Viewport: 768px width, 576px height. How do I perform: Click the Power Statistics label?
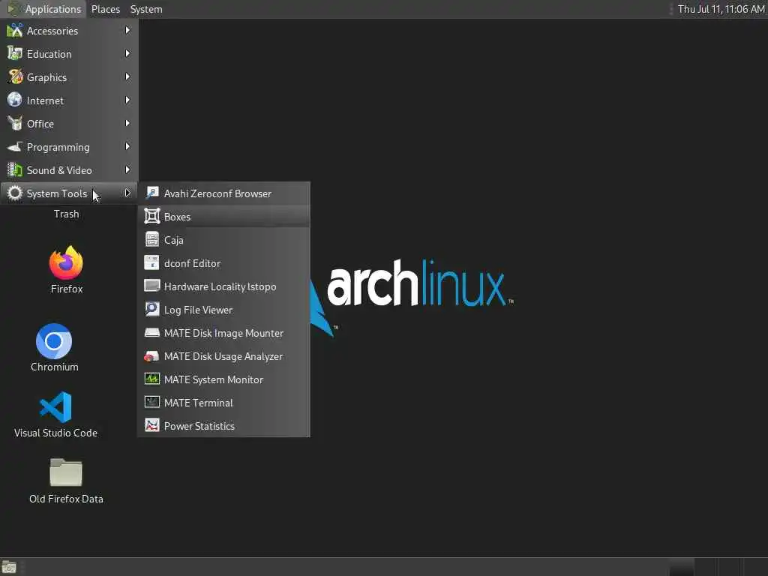199,426
